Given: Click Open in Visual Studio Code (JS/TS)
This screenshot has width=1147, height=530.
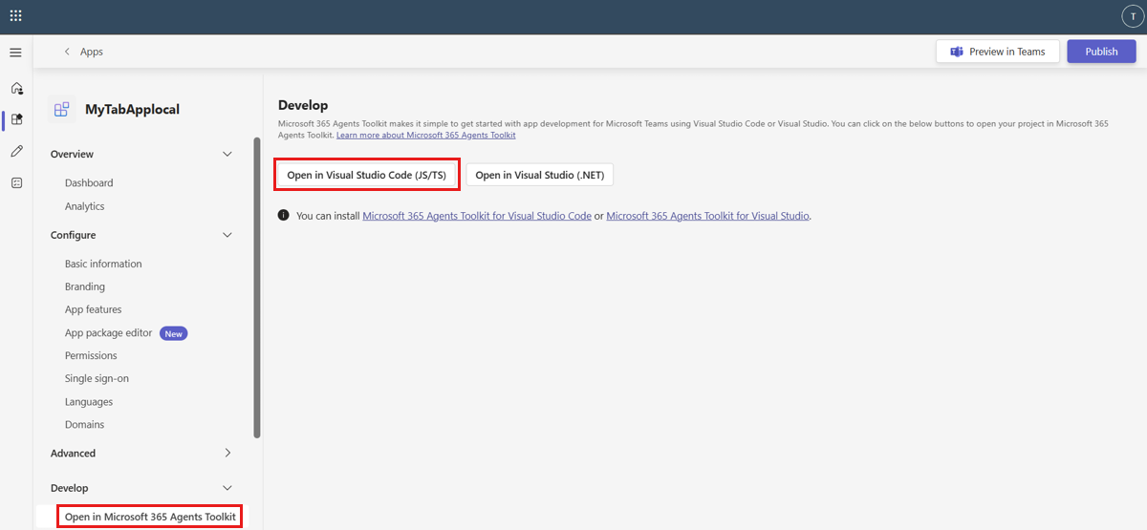Looking at the screenshot, I should (367, 176).
